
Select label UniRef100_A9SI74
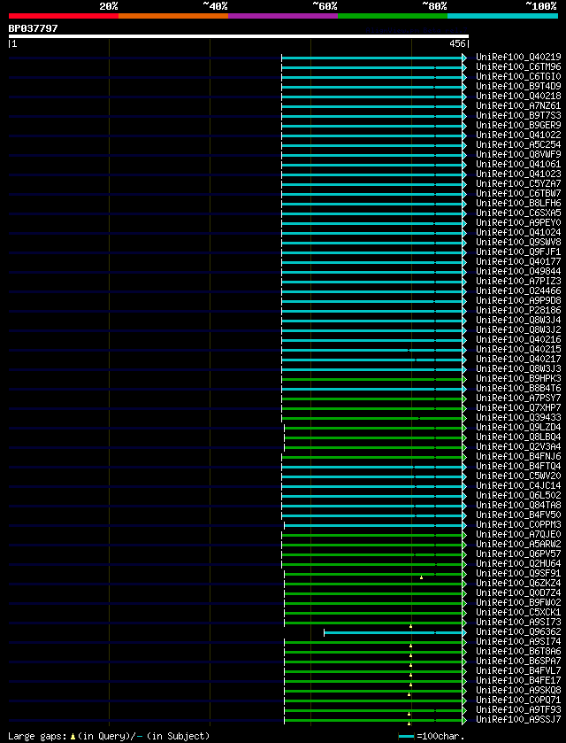(518, 643)
